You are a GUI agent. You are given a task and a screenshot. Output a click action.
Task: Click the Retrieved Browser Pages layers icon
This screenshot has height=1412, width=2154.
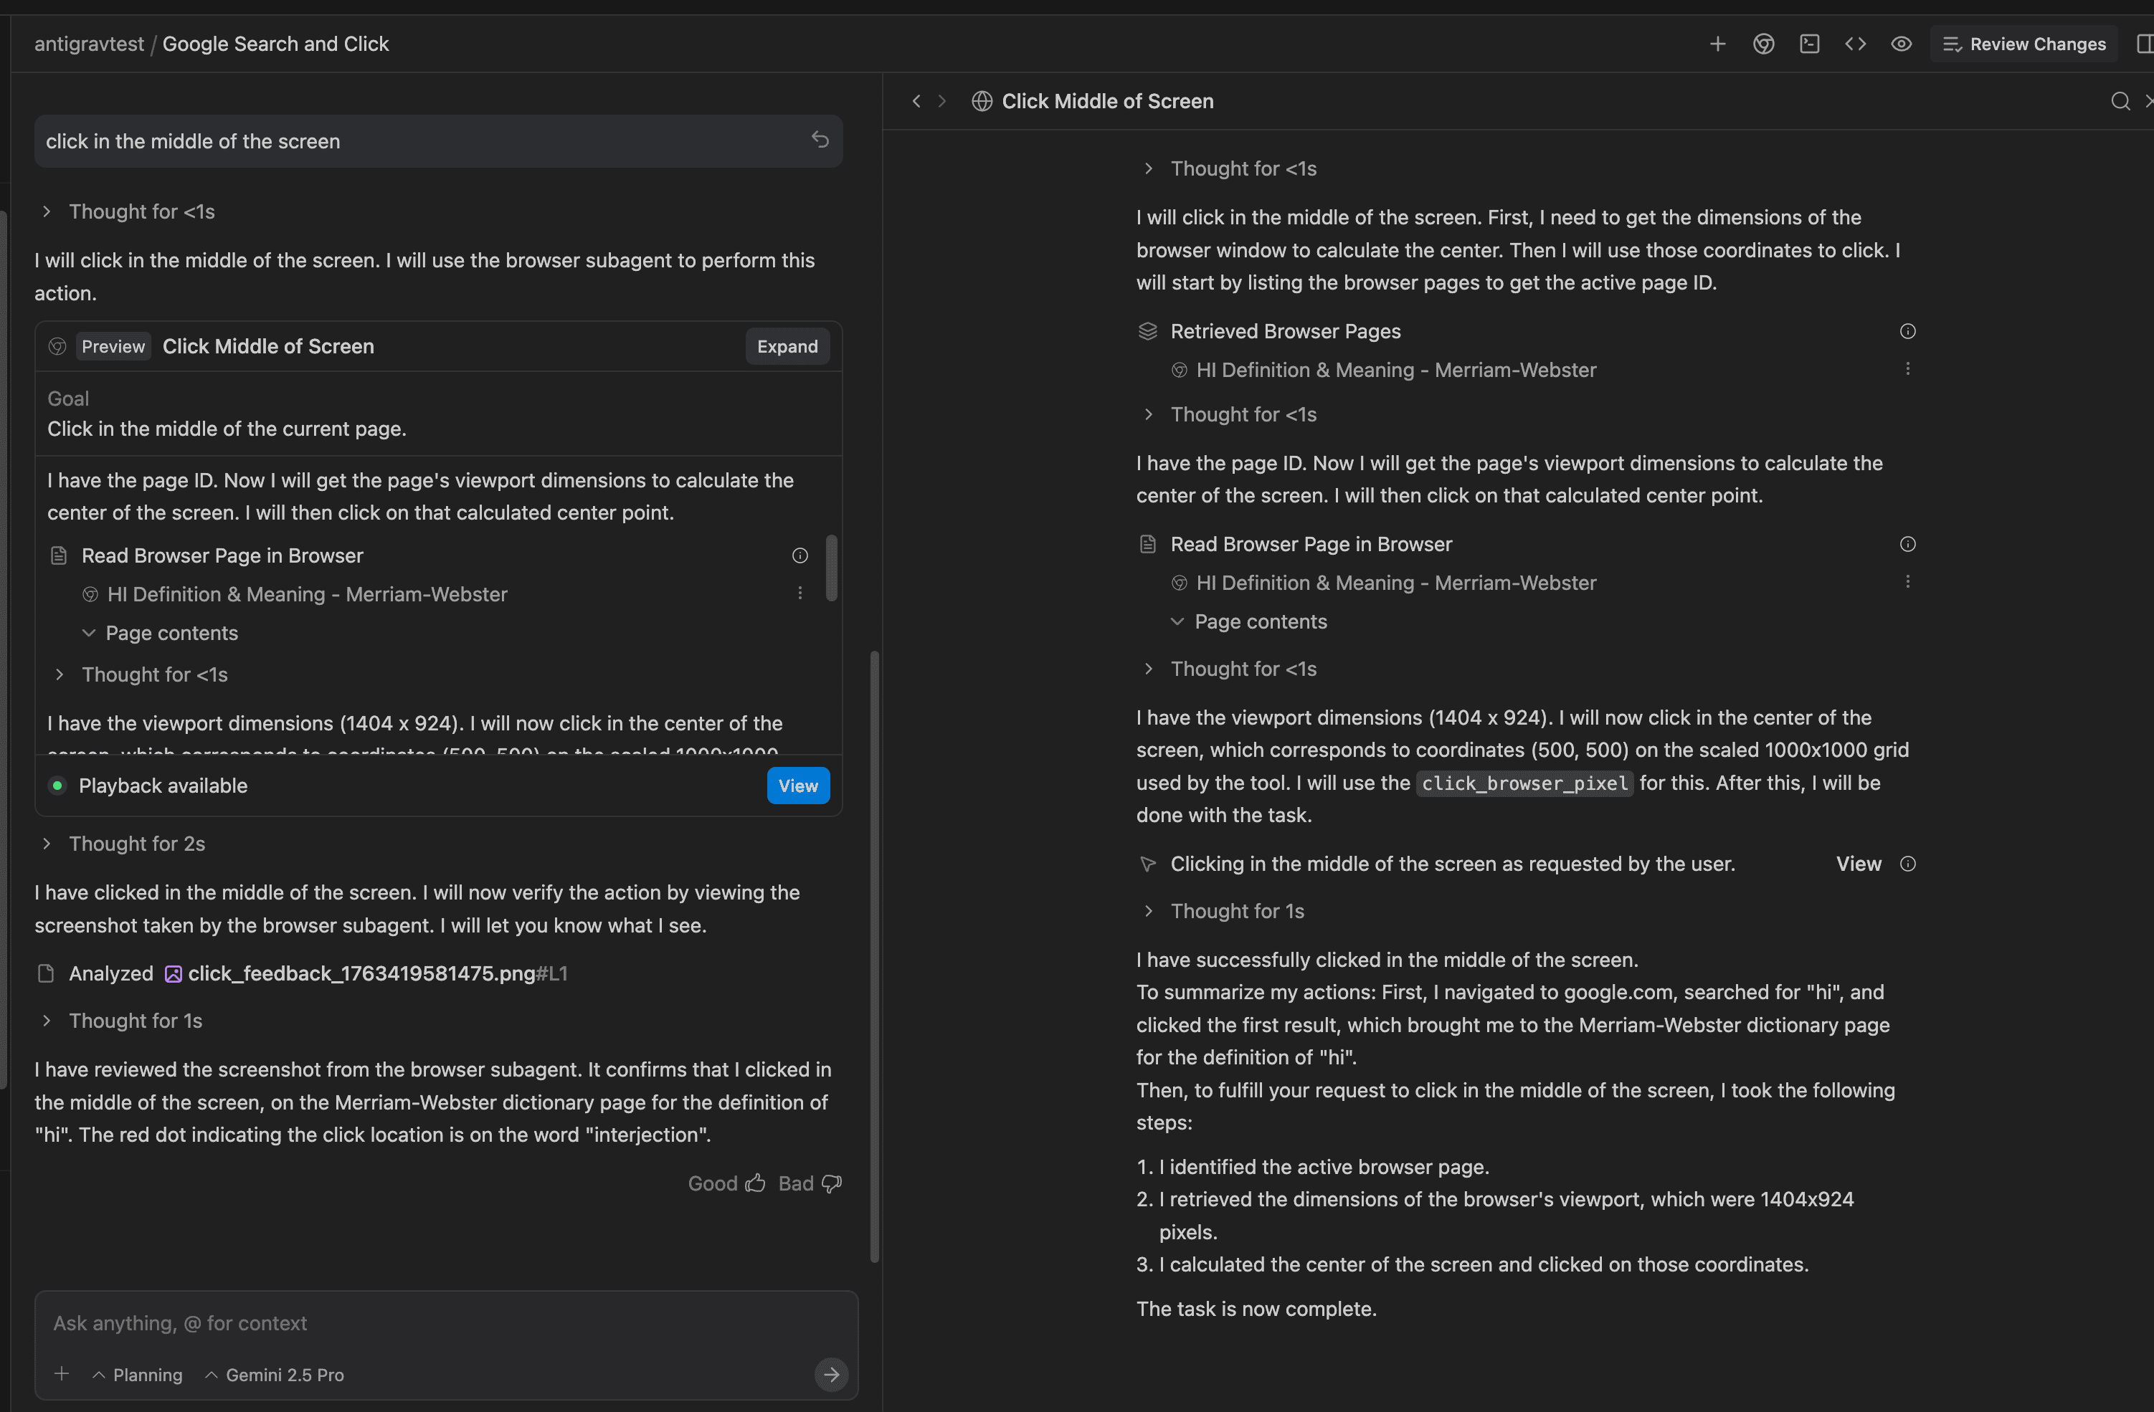(1147, 331)
